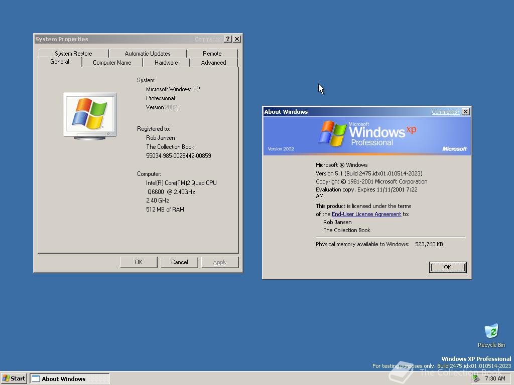Click the '523,760 KB' physical memory value
The image size is (514, 385).
pos(429,244)
